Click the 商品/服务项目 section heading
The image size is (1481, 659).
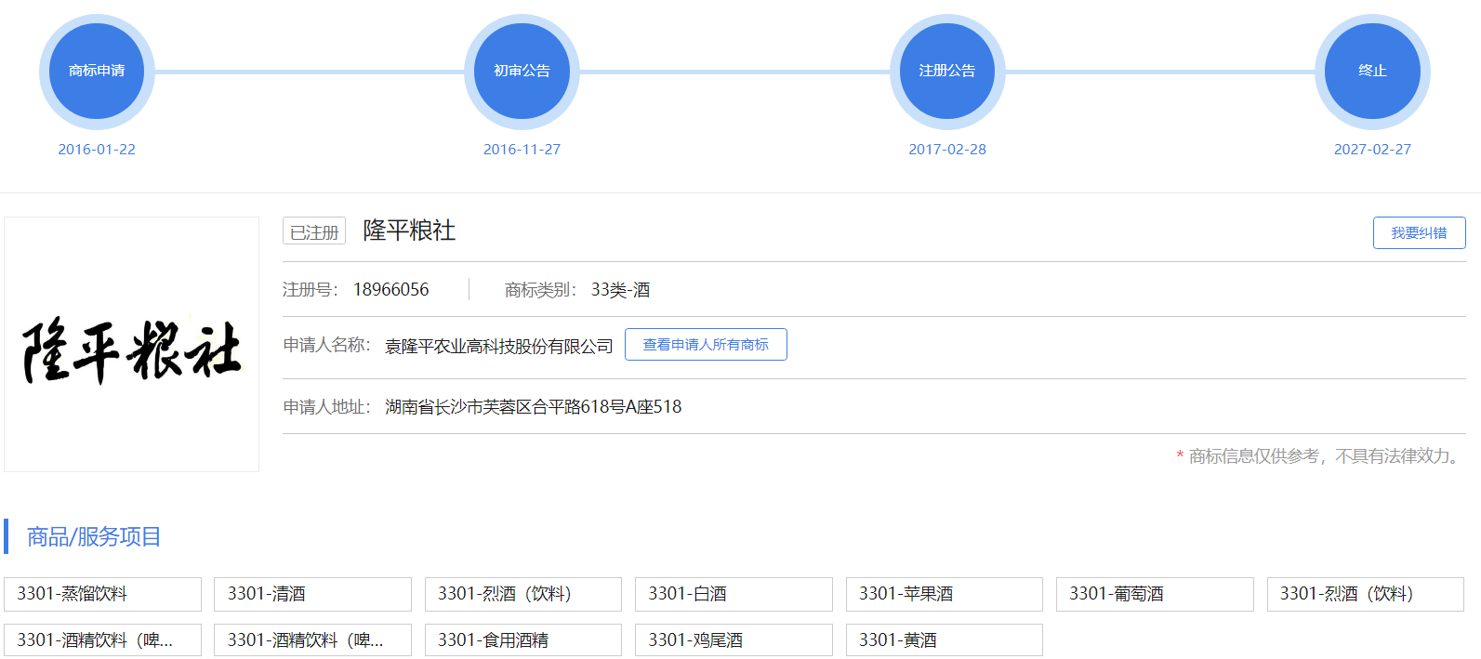pyautogui.click(x=94, y=536)
